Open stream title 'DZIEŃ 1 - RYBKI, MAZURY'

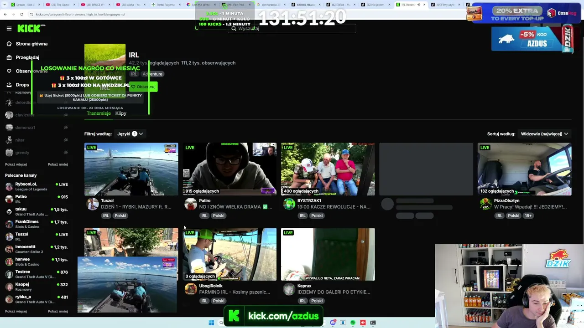pos(136,207)
